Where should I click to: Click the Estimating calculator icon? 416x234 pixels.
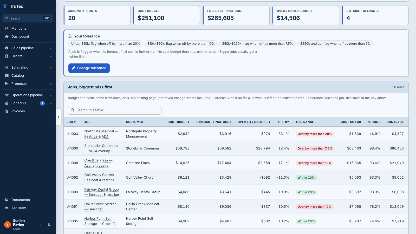(x=7, y=67)
